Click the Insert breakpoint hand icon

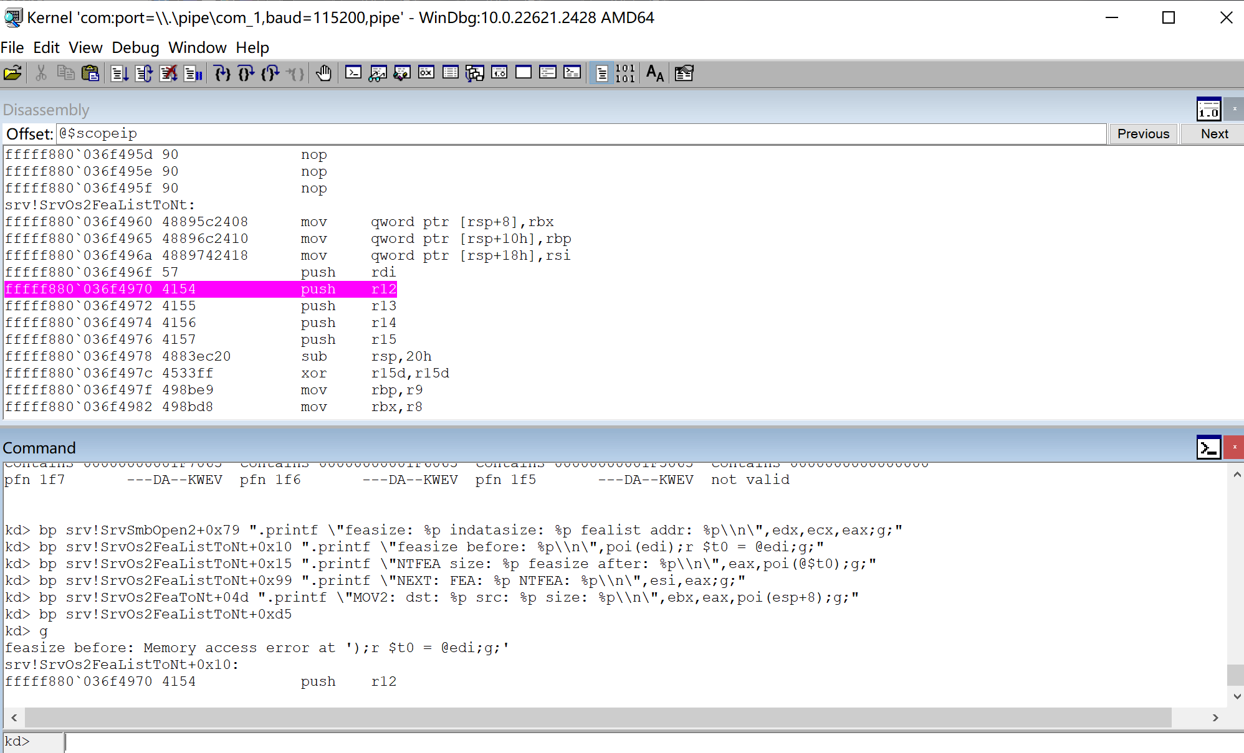pos(323,73)
